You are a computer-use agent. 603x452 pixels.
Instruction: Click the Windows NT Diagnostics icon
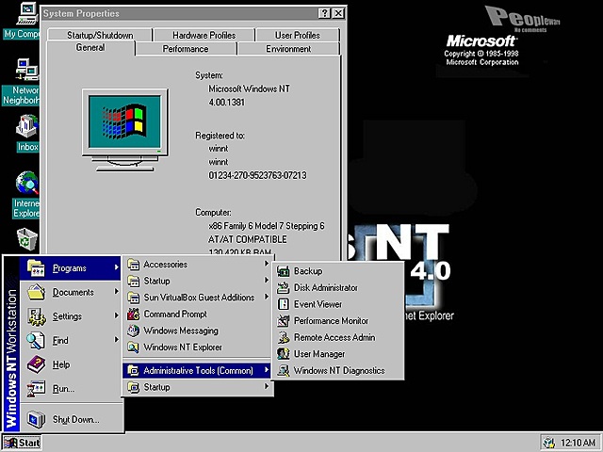283,370
